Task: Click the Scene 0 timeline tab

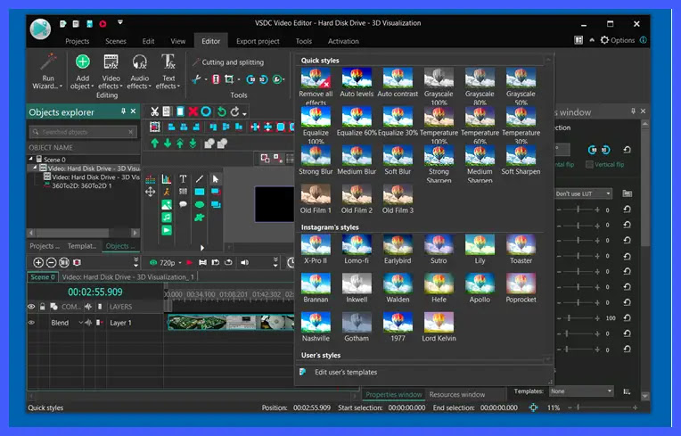Action: (x=42, y=277)
